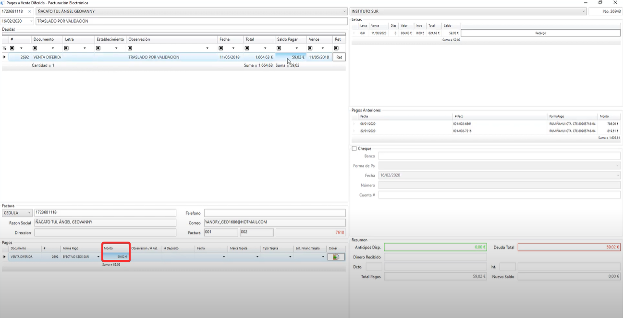
Task: Toggle filter box under # column in Deudas
Action: [12, 48]
